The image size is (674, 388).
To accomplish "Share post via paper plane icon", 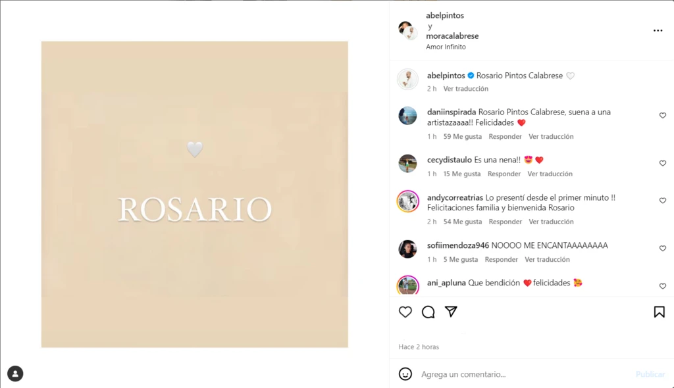I will point(451,312).
